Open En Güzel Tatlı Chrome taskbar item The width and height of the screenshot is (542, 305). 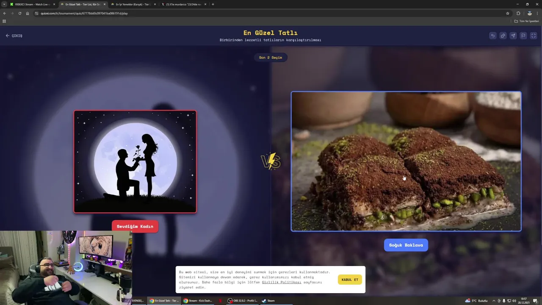tap(165, 301)
